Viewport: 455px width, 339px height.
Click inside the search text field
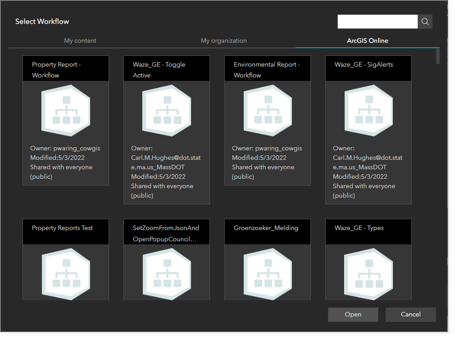[377, 21]
